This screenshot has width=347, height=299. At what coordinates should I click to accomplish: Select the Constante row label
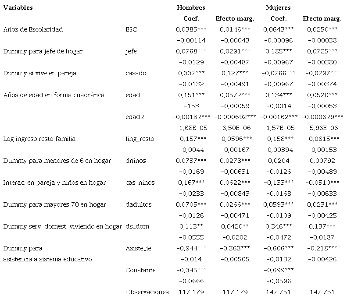[140, 270]
